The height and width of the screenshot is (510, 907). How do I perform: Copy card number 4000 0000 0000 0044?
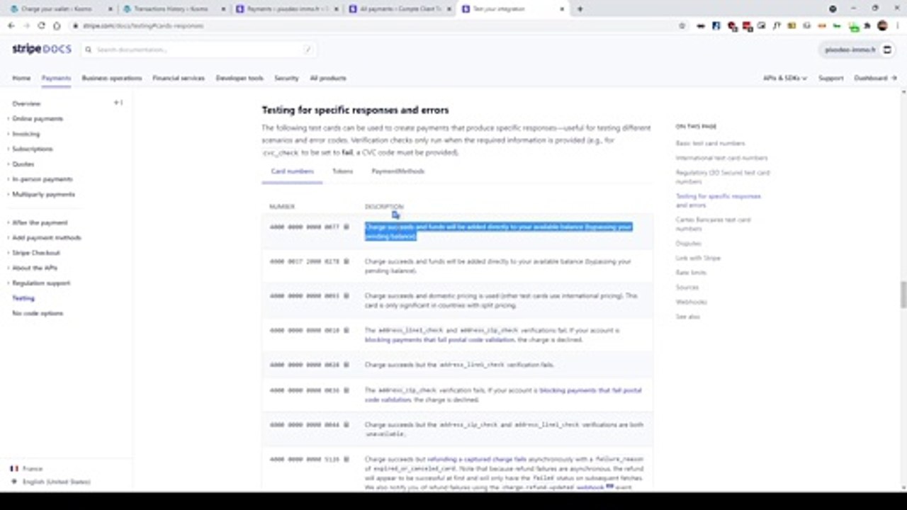point(347,425)
